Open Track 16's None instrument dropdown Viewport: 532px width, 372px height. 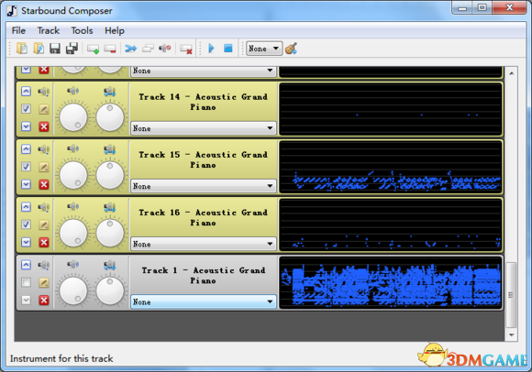tap(204, 245)
